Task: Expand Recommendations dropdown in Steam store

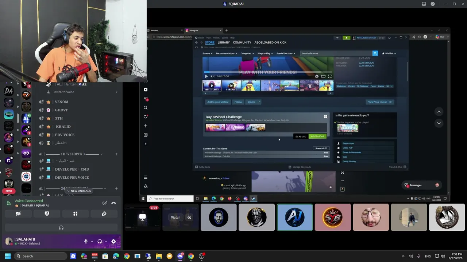Action: pyautogui.click(x=226, y=53)
